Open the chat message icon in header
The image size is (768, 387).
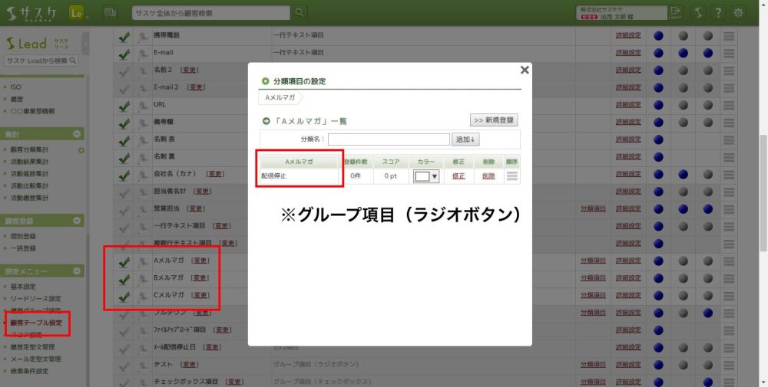point(110,12)
